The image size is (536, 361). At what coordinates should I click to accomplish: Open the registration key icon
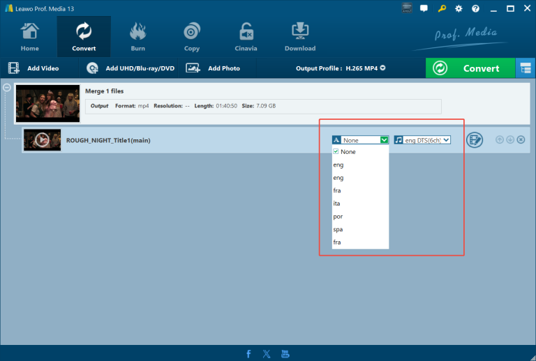pos(442,8)
